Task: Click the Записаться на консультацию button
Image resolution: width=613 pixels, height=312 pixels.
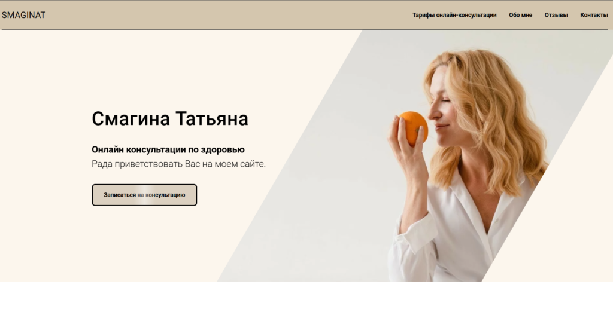Action: pyautogui.click(x=144, y=195)
